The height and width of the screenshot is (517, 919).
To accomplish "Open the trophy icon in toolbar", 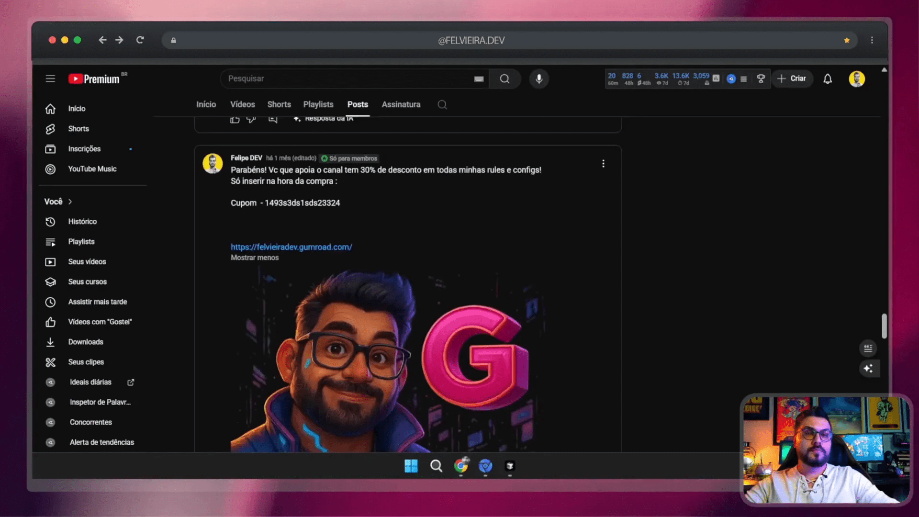I will pyautogui.click(x=761, y=79).
